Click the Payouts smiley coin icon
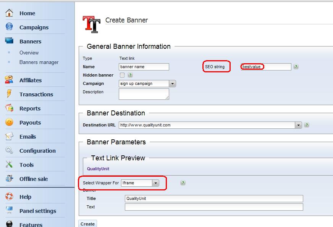Image resolution: width=333 pixels, height=227 pixels. coord(9,122)
